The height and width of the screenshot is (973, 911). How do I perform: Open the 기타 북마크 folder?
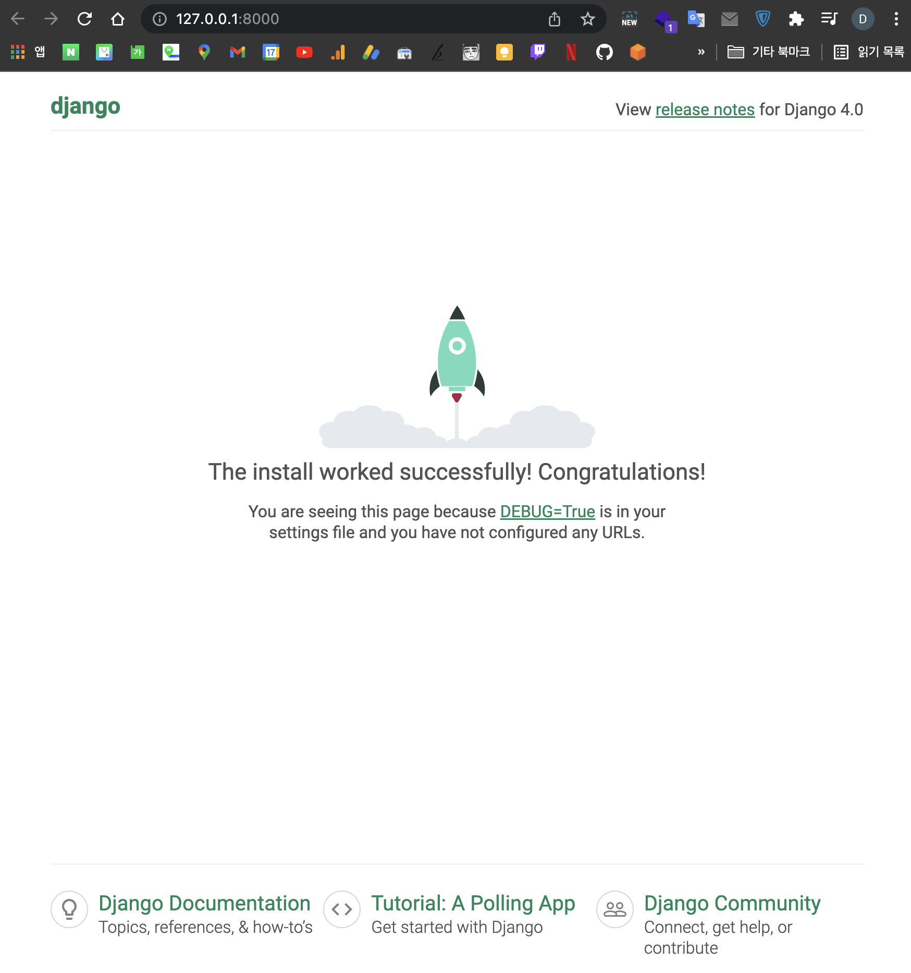(x=768, y=52)
